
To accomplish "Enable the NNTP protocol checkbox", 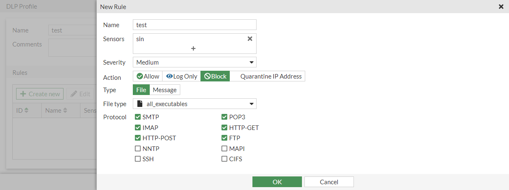I will [x=138, y=148].
